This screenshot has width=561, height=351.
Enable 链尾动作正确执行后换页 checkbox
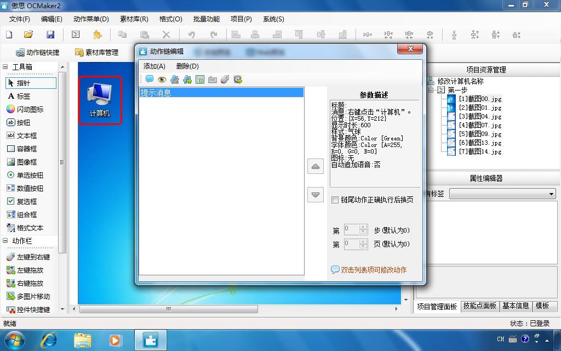(335, 200)
